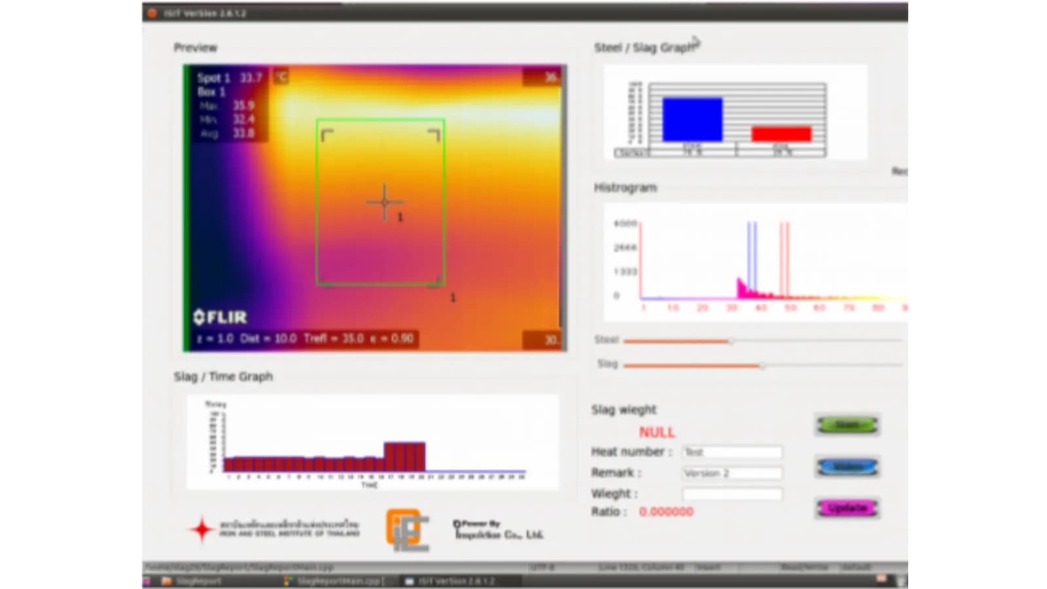This screenshot has width=1047, height=589.
Task: Click the magenta Update button
Action: (847, 508)
